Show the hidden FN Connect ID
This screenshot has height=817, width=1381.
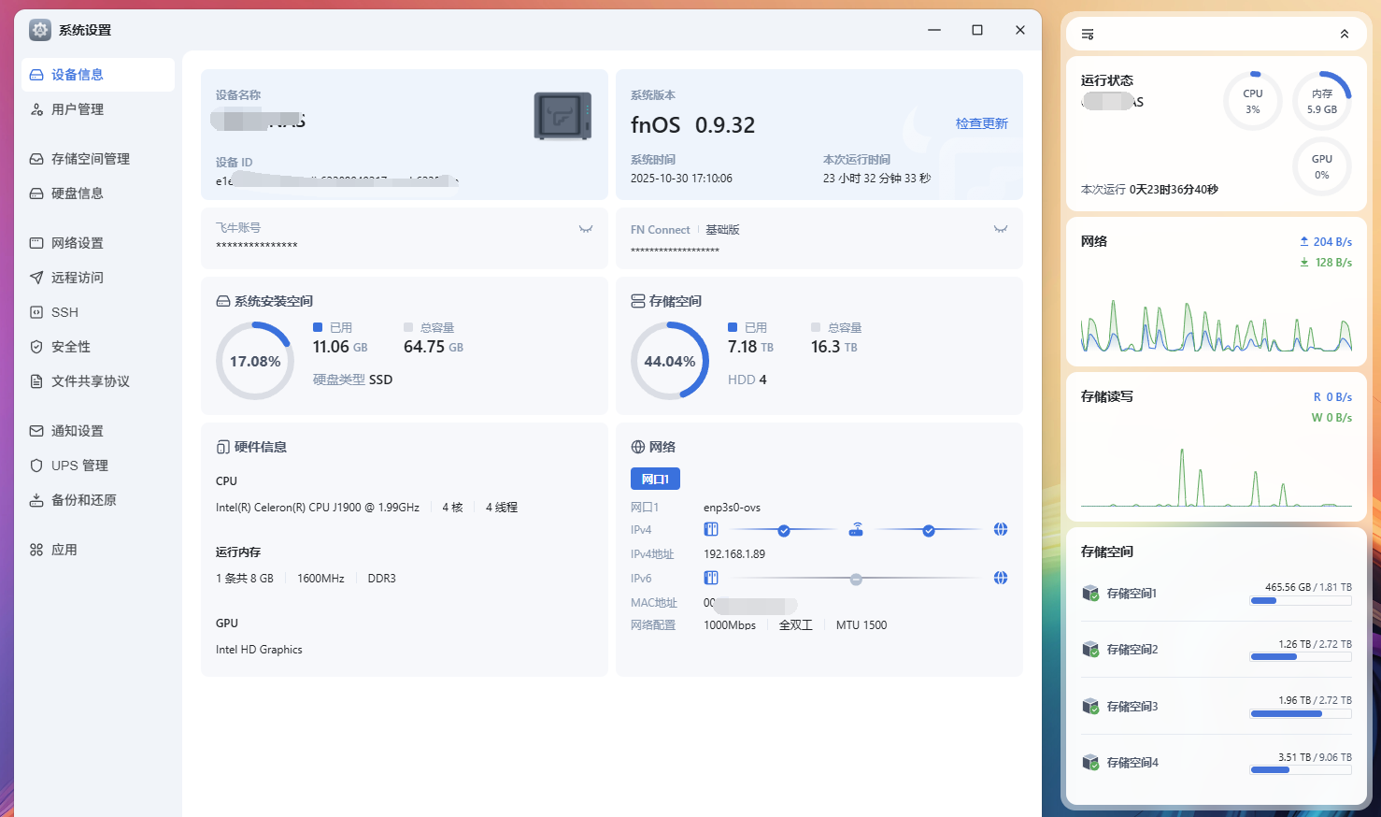pos(1001,229)
